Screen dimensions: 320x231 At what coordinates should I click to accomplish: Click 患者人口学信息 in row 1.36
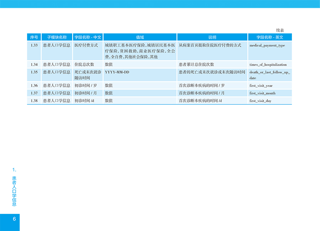point(57,86)
